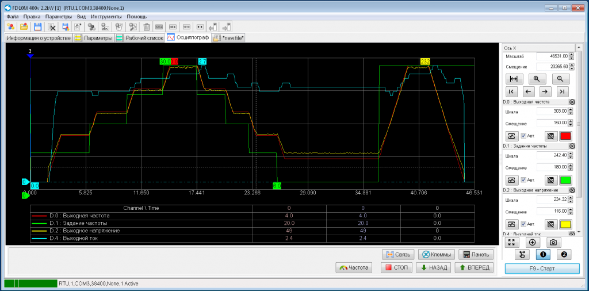Hide the D.2 Выходное напряжение trace
This screenshot has width=589, height=291.
tap(550, 224)
